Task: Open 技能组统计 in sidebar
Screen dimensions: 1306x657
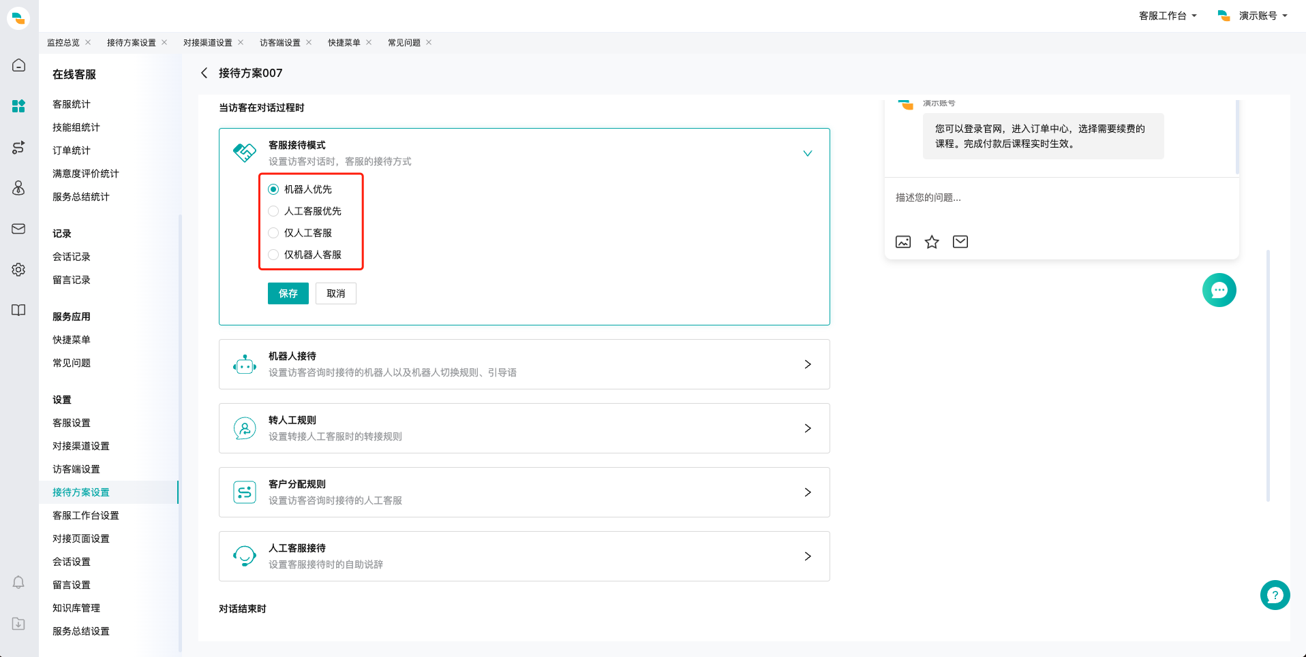Action: pyautogui.click(x=76, y=127)
